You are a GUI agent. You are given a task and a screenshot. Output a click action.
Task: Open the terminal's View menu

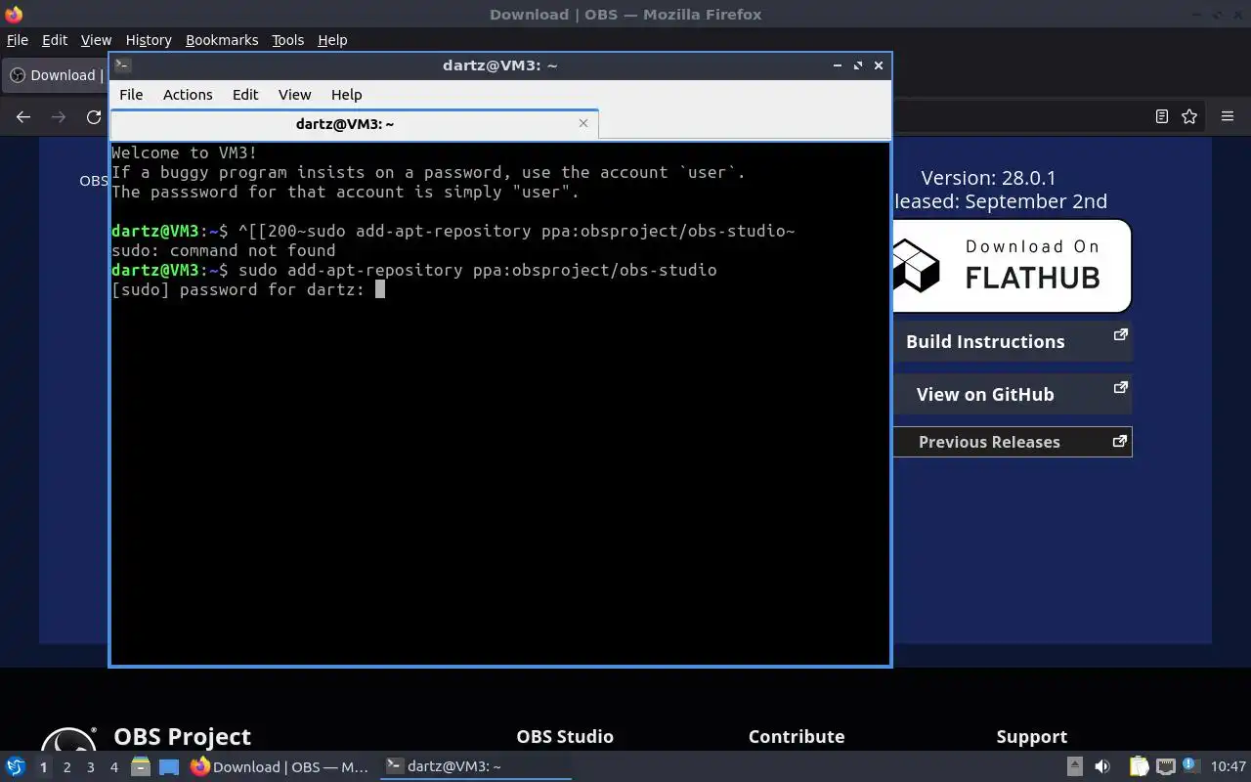coord(294,95)
